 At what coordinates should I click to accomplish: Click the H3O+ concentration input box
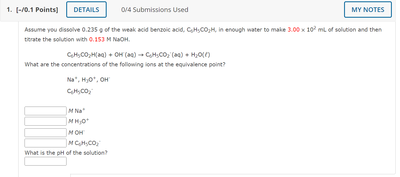click(45, 121)
